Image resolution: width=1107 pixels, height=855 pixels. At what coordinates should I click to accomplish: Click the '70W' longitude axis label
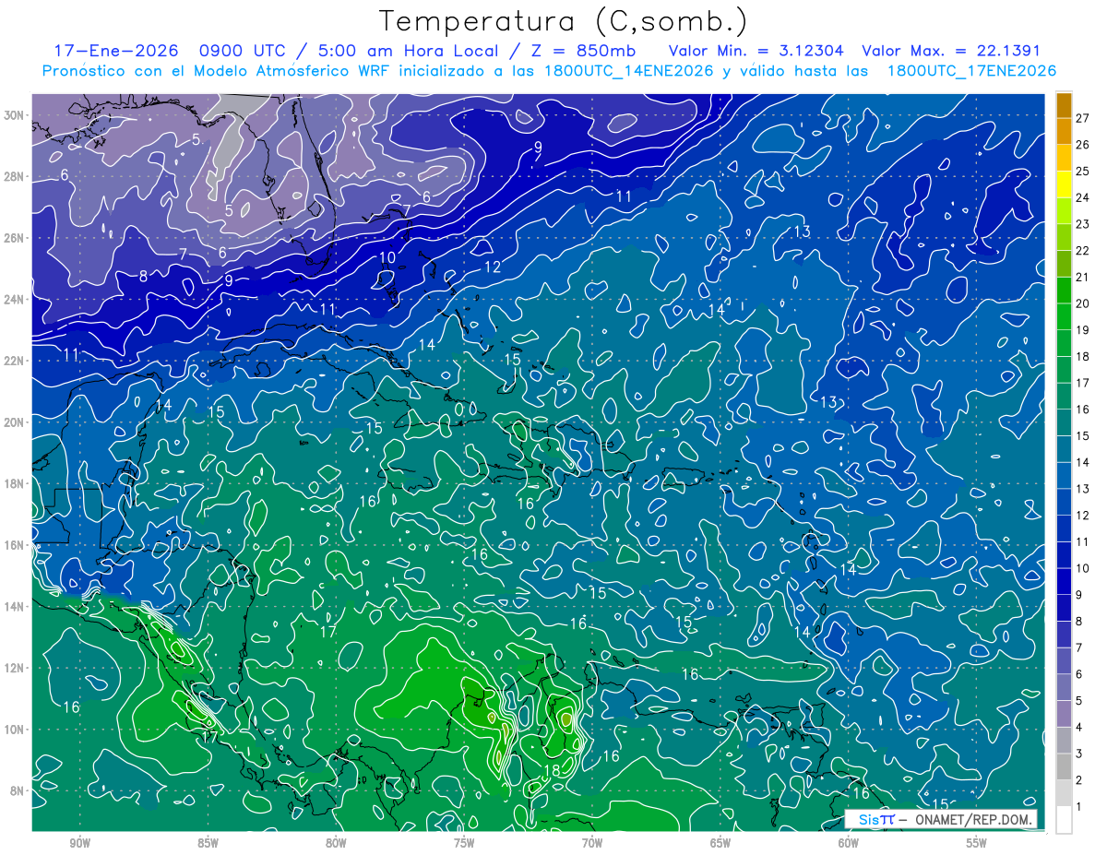(x=592, y=843)
